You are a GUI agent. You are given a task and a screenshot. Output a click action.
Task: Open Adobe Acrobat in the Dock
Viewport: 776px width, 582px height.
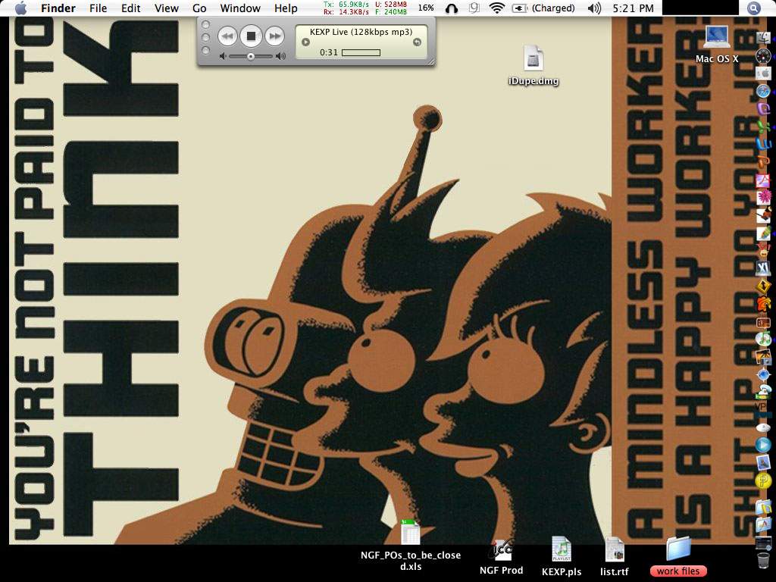[x=764, y=180]
